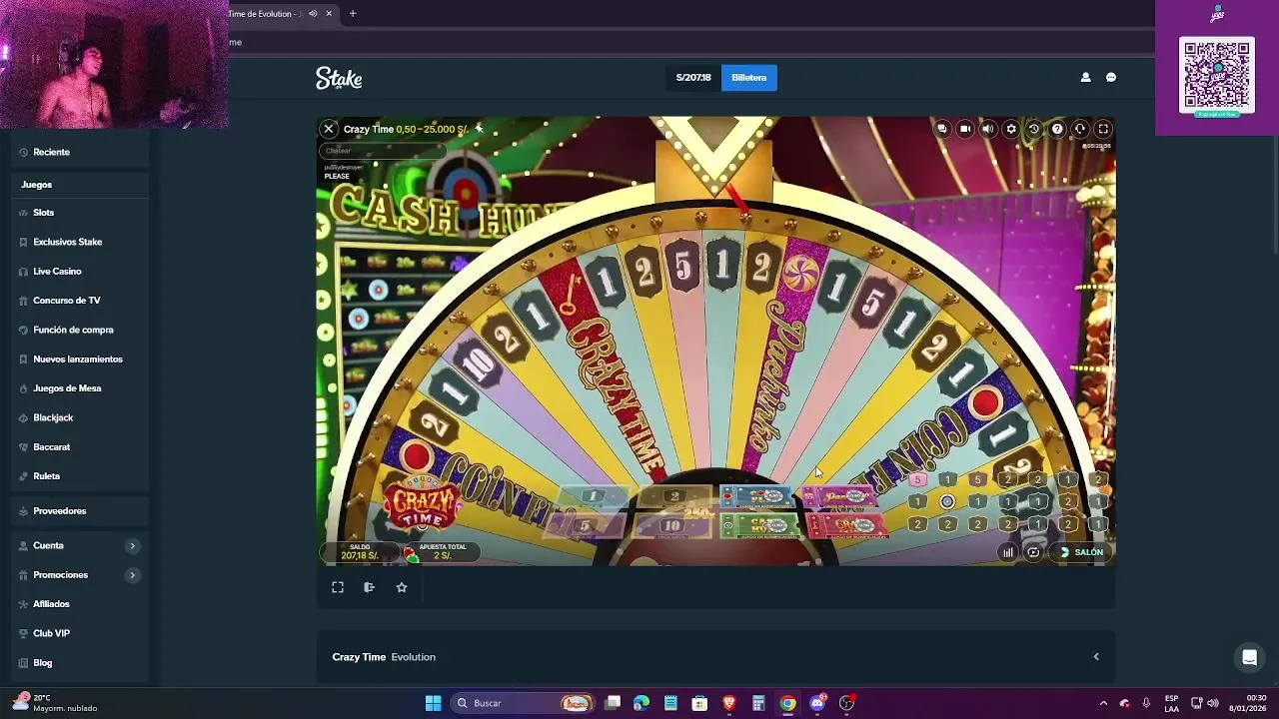1279x719 pixels.
Task: Select Slots in the sidebar
Action: click(x=43, y=213)
